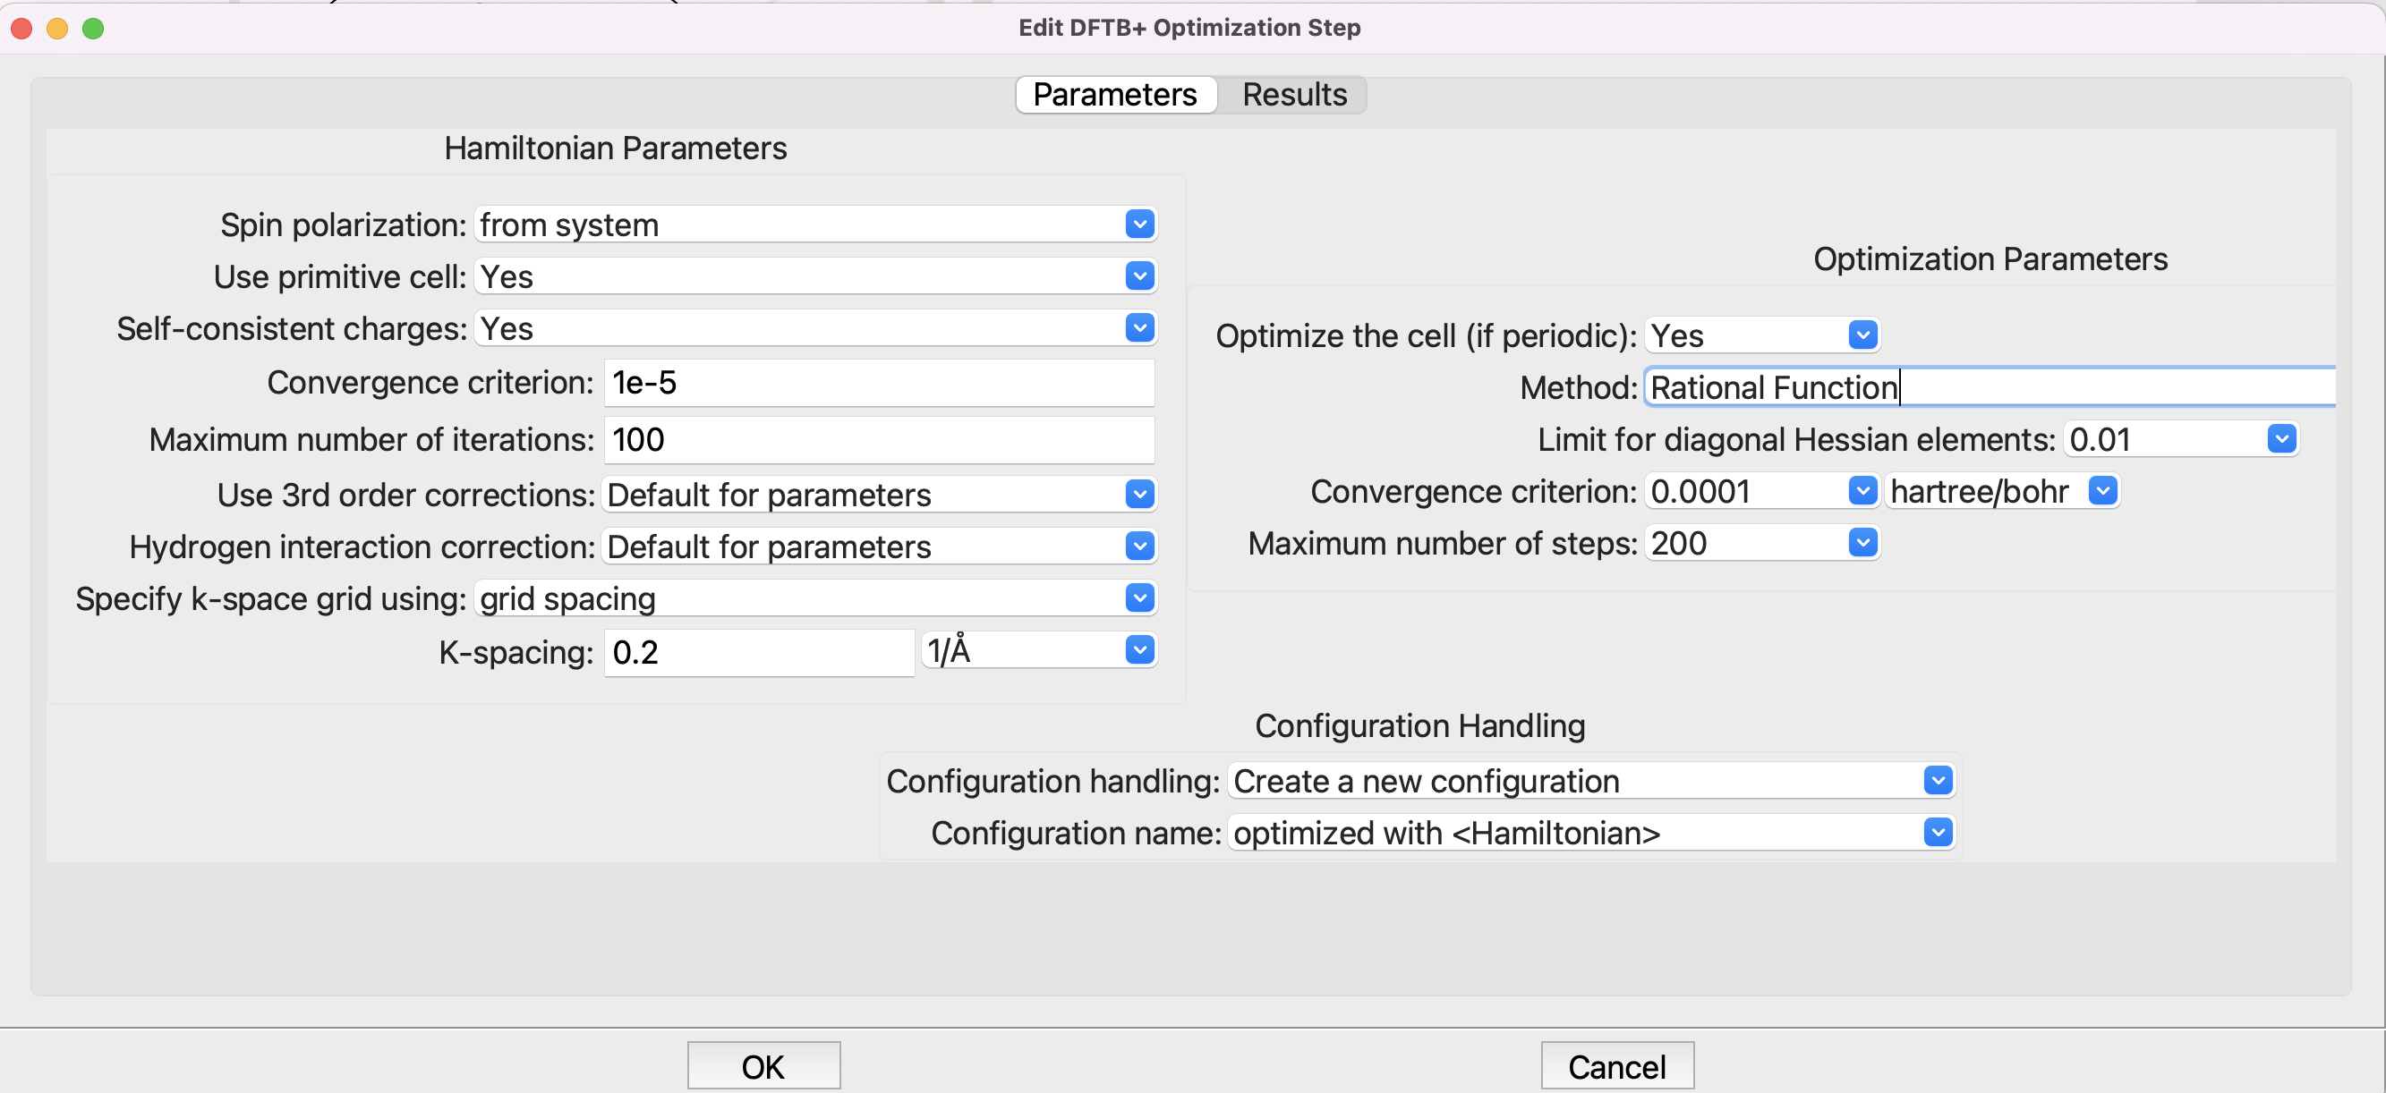Click the Hamiltonian Parameters heading
This screenshot has width=2386, height=1093.
(x=615, y=148)
